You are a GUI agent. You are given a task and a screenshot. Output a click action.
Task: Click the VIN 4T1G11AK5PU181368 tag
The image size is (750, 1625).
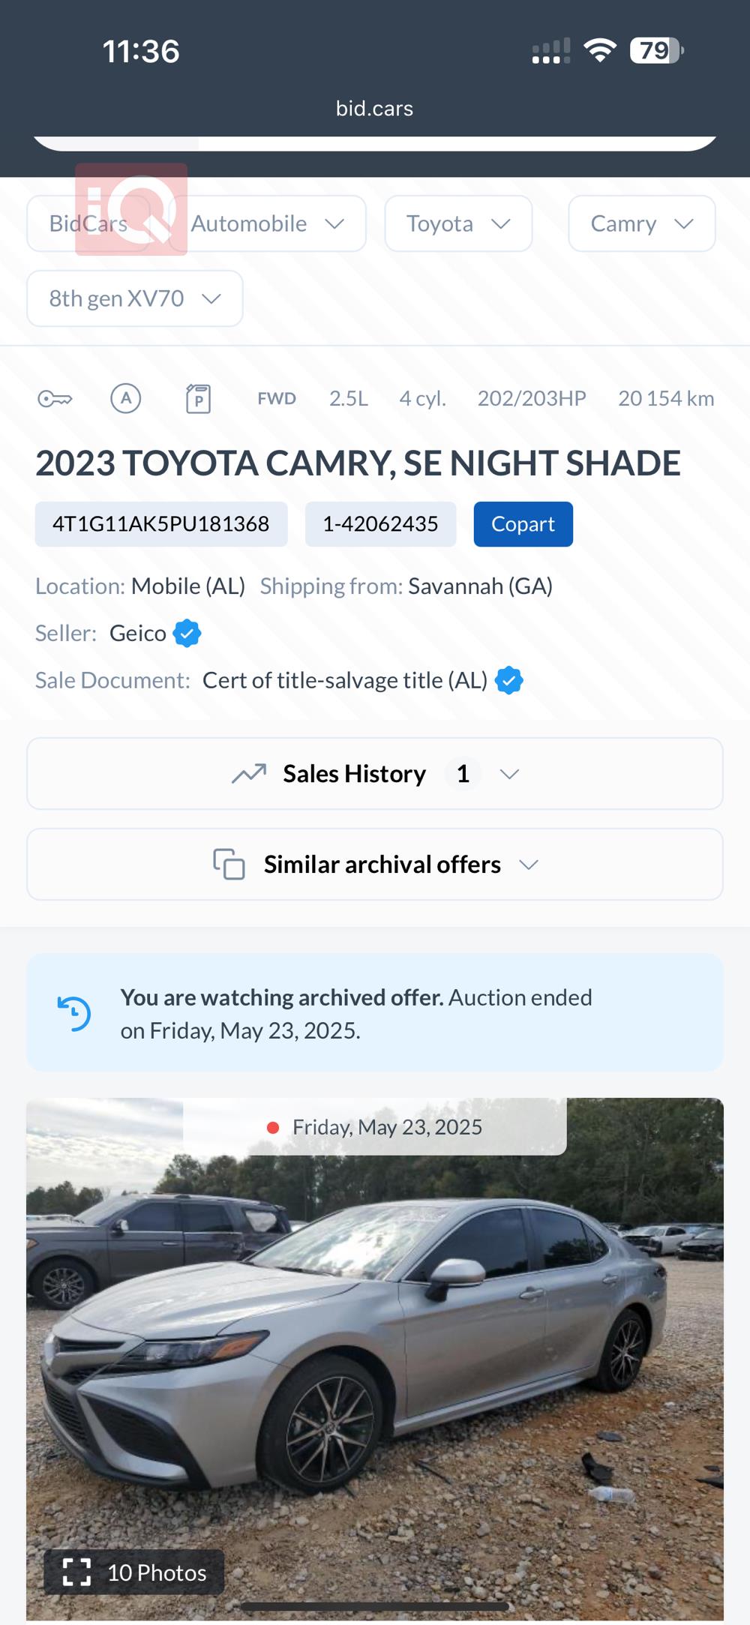[x=161, y=524]
